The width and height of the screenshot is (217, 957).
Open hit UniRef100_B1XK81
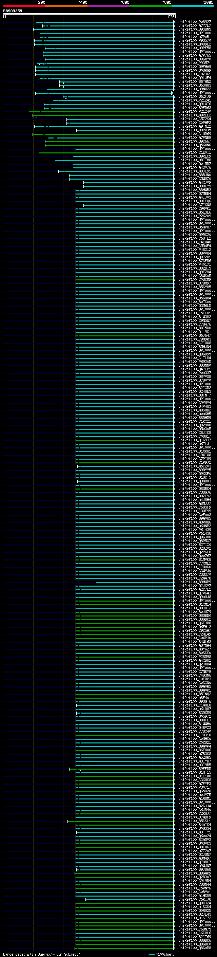(195, 452)
